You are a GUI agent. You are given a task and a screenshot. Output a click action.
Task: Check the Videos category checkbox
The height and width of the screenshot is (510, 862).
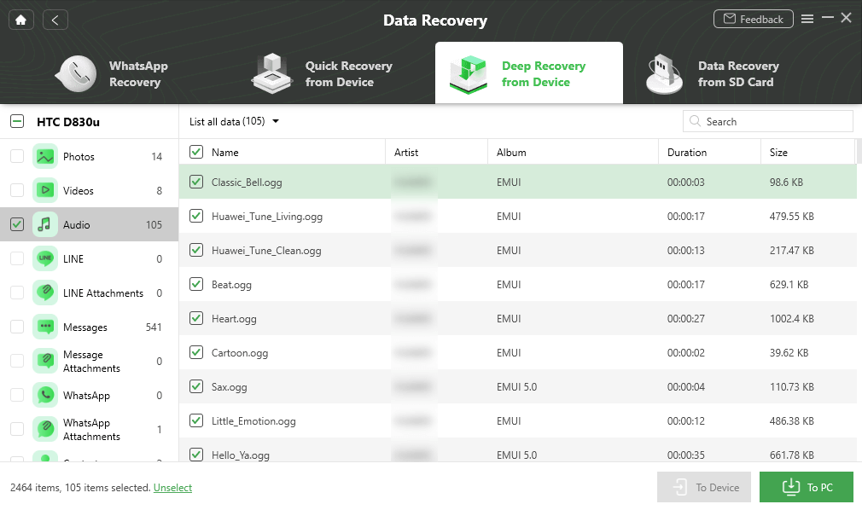[x=17, y=191]
